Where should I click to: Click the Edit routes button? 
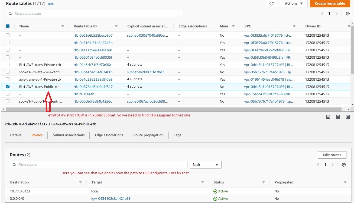pyautogui.click(x=332, y=155)
